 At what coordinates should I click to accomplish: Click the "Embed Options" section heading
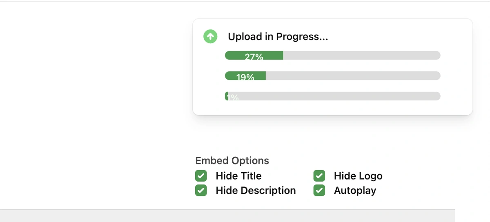(232, 161)
